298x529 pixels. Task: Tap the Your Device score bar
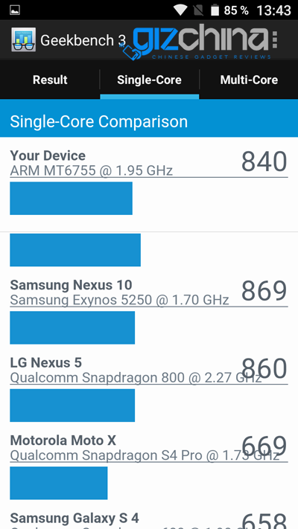point(72,199)
